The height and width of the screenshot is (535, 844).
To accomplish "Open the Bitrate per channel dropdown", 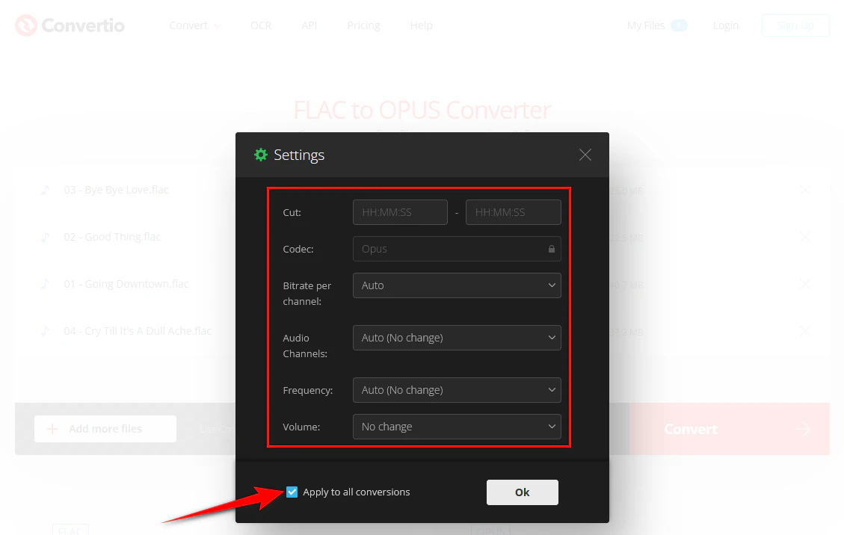I will pos(456,285).
